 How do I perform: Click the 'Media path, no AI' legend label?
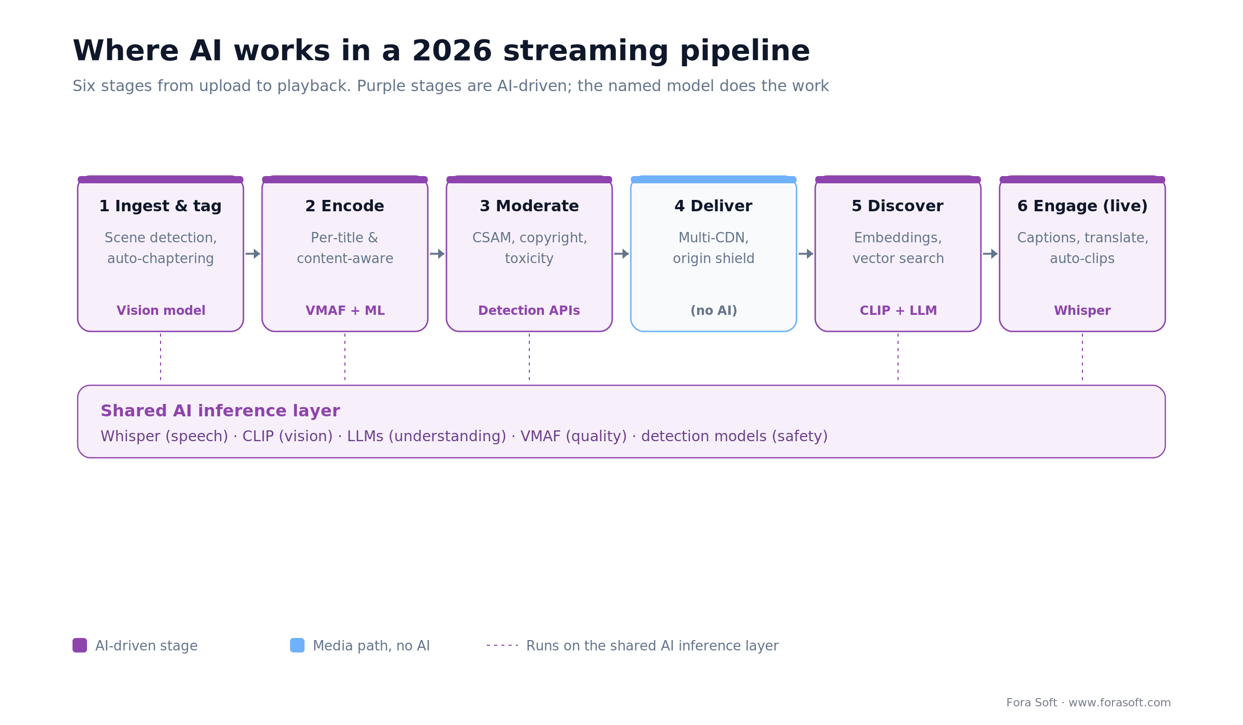[371, 646]
